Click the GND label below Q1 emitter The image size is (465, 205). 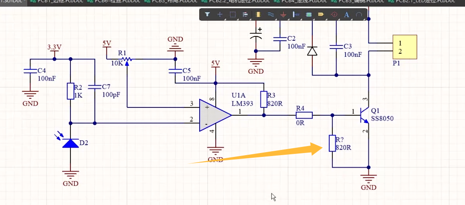pos(368,188)
